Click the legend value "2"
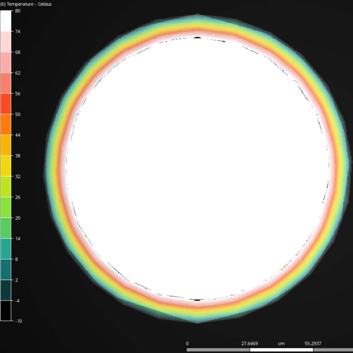Image resolution: width=353 pixels, height=353 pixels. point(16,280)
